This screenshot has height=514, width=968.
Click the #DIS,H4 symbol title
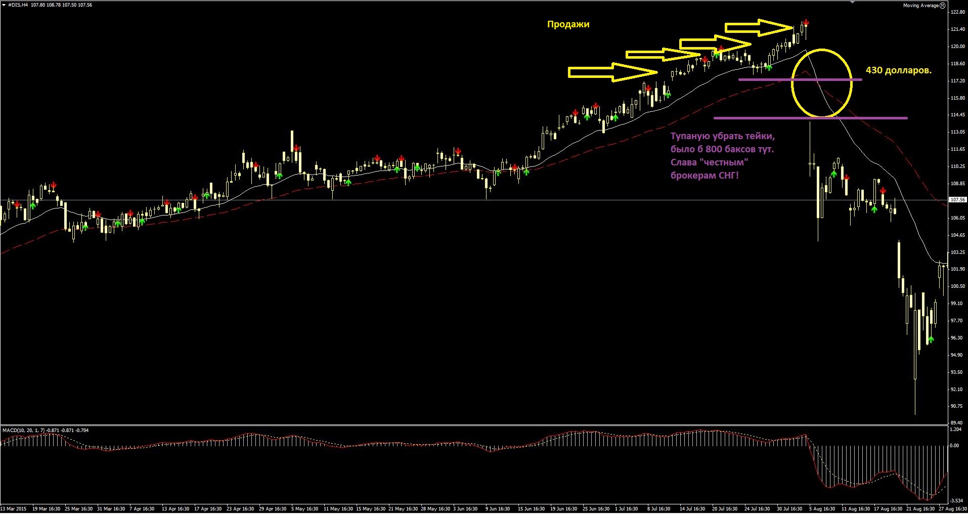(18, 5)
